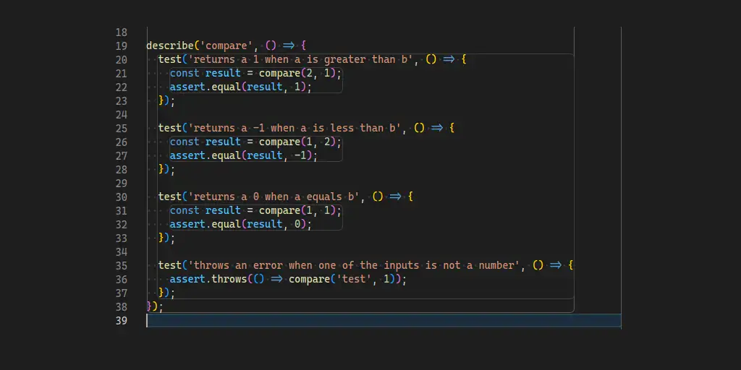Image resolution: width=741 pixels, height=370 pixels.
Task: Click the closing }); on line 38
Action: pos(155,306)
